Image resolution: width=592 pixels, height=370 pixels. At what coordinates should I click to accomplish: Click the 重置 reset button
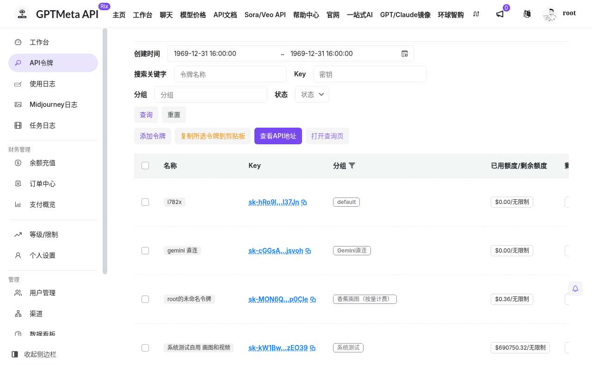point(174,115)
